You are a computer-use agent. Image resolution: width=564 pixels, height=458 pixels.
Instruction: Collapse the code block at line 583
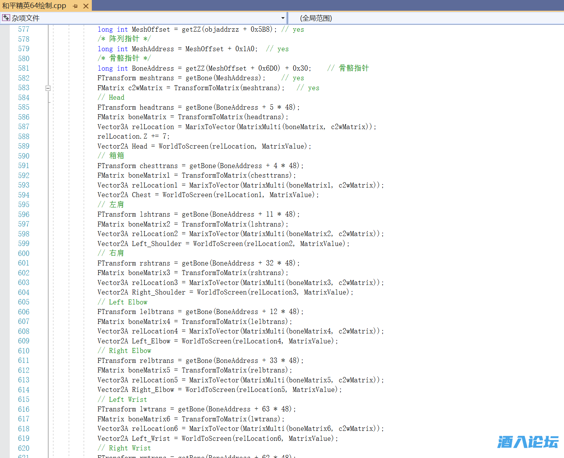48,88
